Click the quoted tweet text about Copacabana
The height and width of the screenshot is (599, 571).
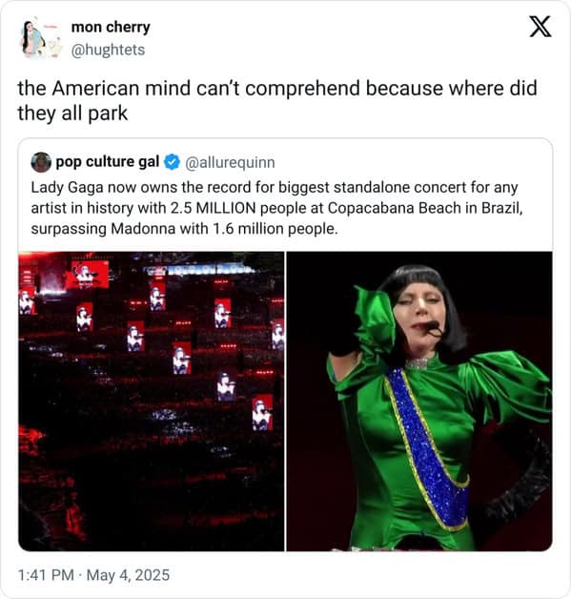(x=276, y=208)
